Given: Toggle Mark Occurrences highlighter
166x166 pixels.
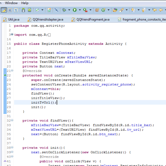Looking at the screenshot, I should click(x=4, y=10).
